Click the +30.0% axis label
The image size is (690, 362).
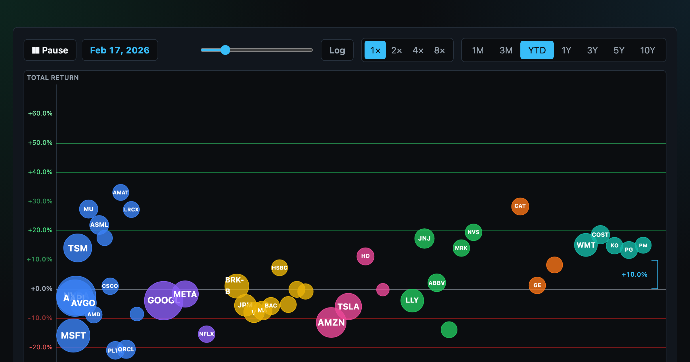point(40,201)
